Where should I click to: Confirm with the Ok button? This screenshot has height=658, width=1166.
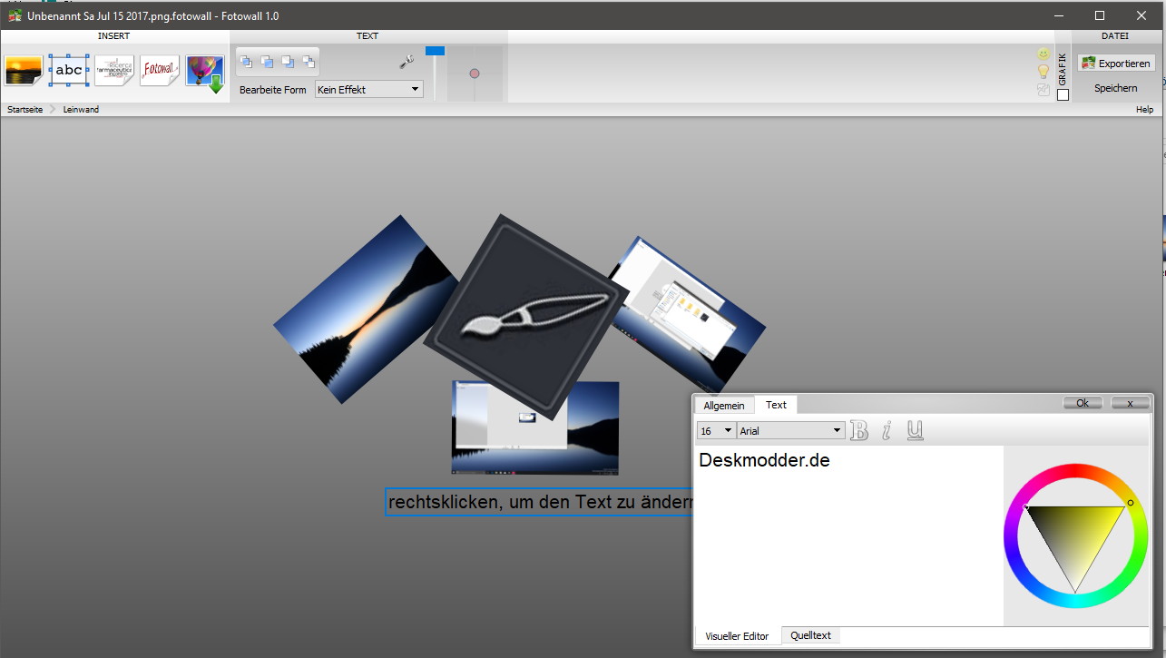(x=1083, y=403)
